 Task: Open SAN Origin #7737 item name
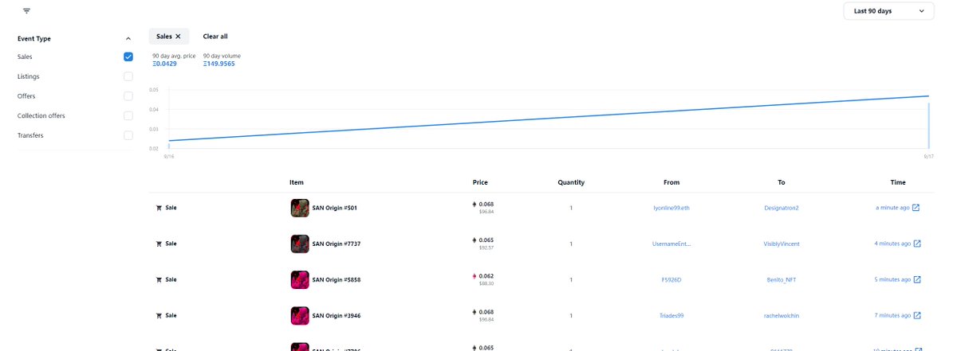click(336, 244)
